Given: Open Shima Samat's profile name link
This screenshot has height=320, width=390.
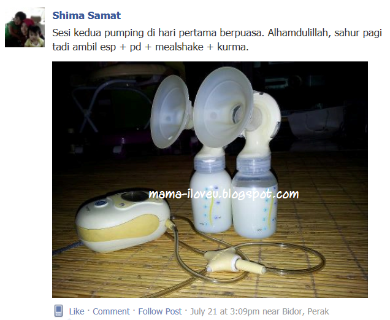Looking at the screenshot, I should coord(86,15).
